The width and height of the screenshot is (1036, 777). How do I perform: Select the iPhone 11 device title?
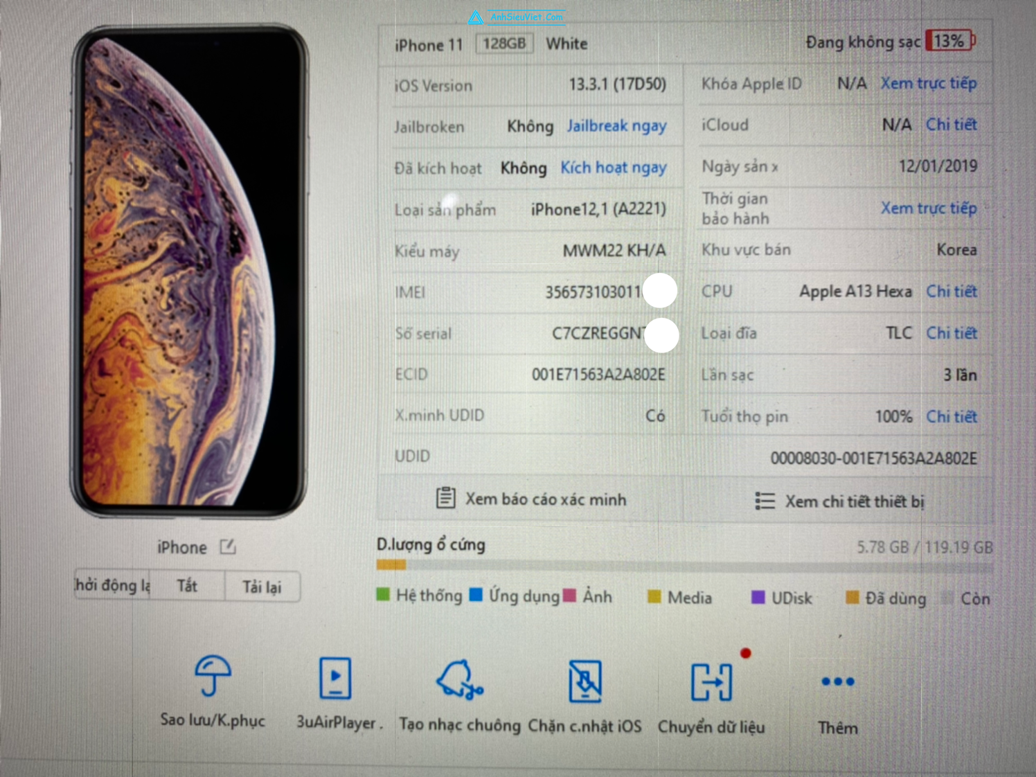tap(429, 45)
